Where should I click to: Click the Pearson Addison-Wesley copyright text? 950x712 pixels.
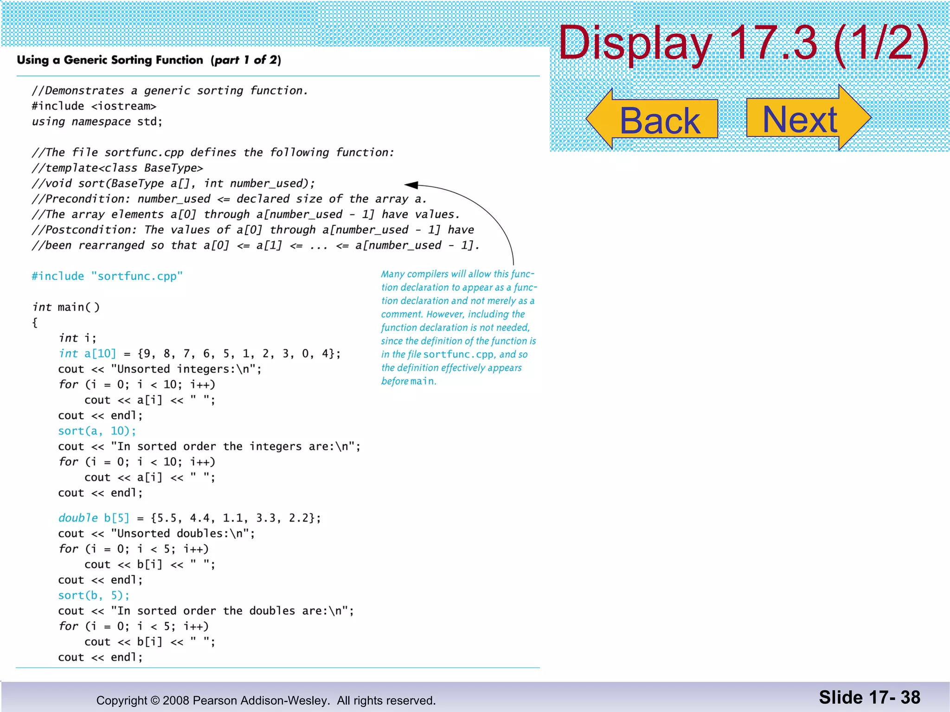[x=266, y=700]
